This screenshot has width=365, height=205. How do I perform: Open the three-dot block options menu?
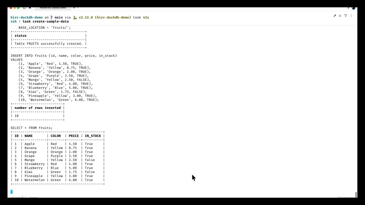(351, 16)
